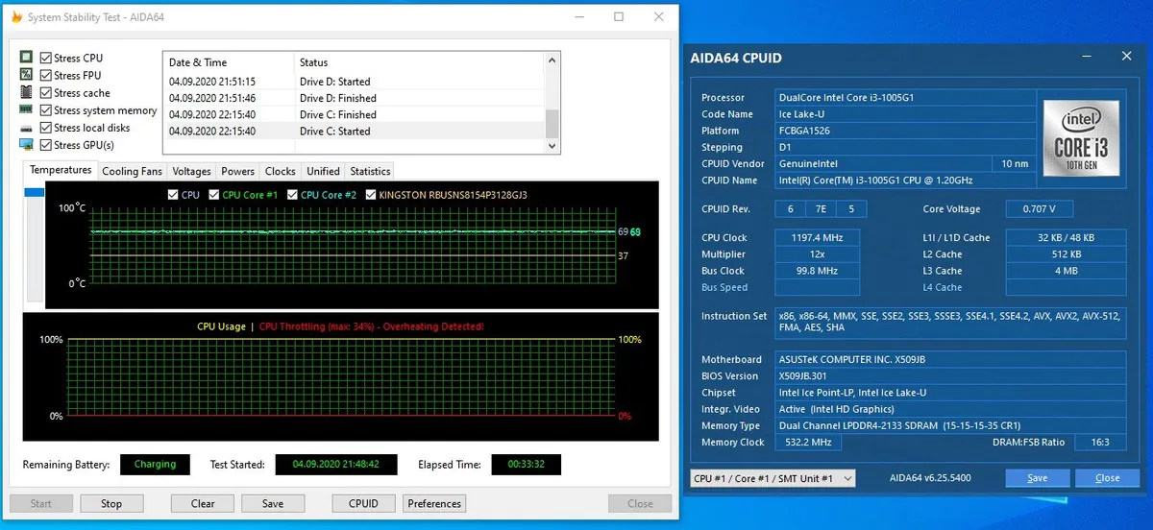Click the CPU chip icon beside Stress CPU
The width and height of the screenshot is (1153, 530).
[27, 58]
